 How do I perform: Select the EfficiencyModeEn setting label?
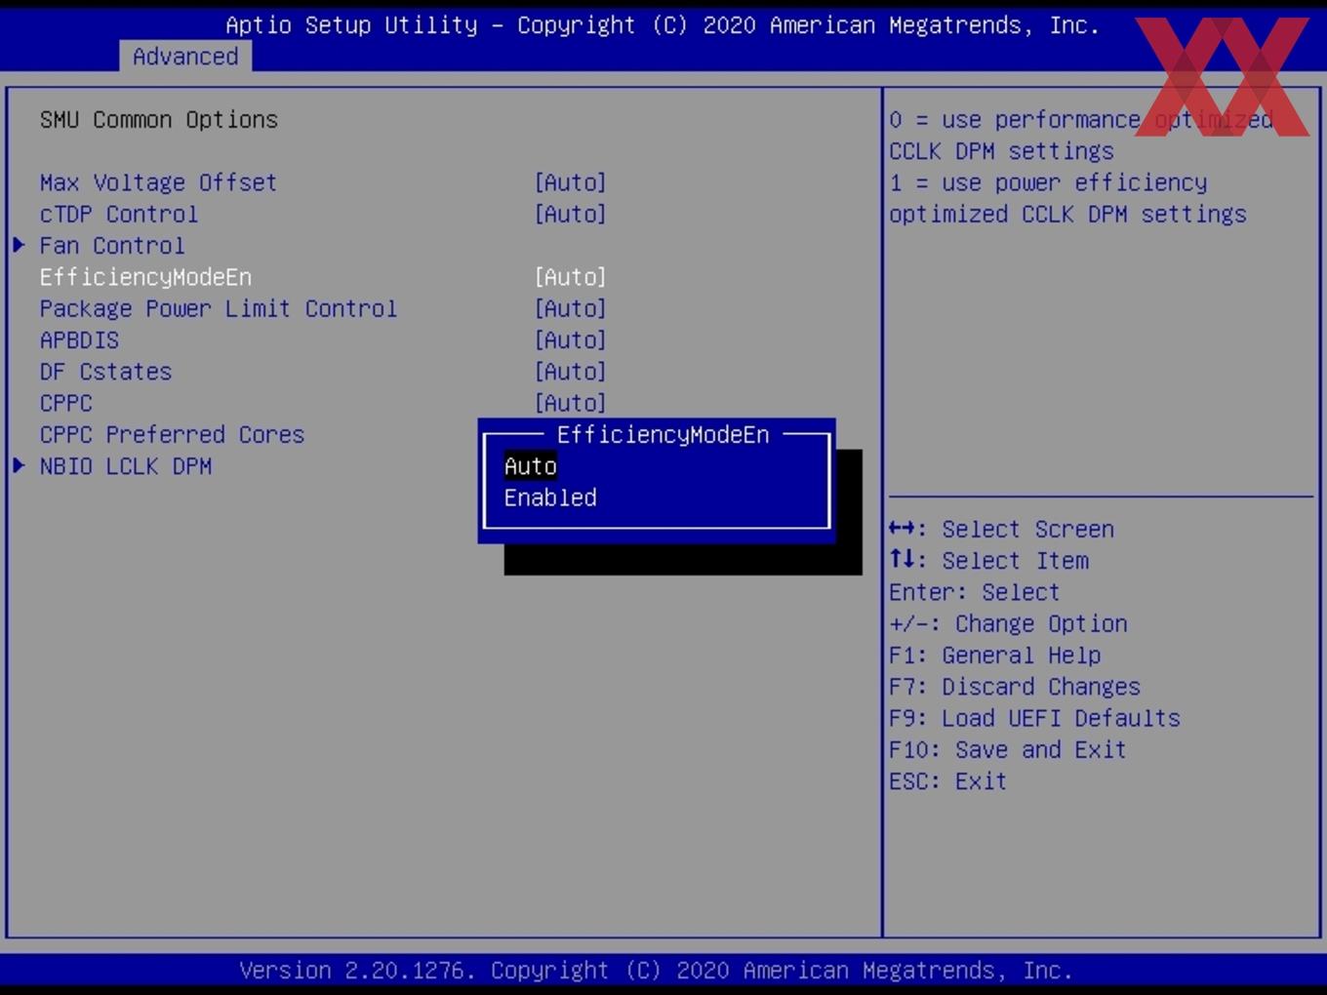tap(145, 277)
